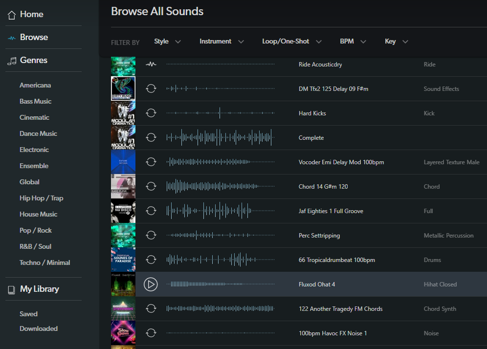Open pack artwork for DM Tfx2 125 Delay
The width and height of the screenshot is (487, 349).
click(123, 88)
